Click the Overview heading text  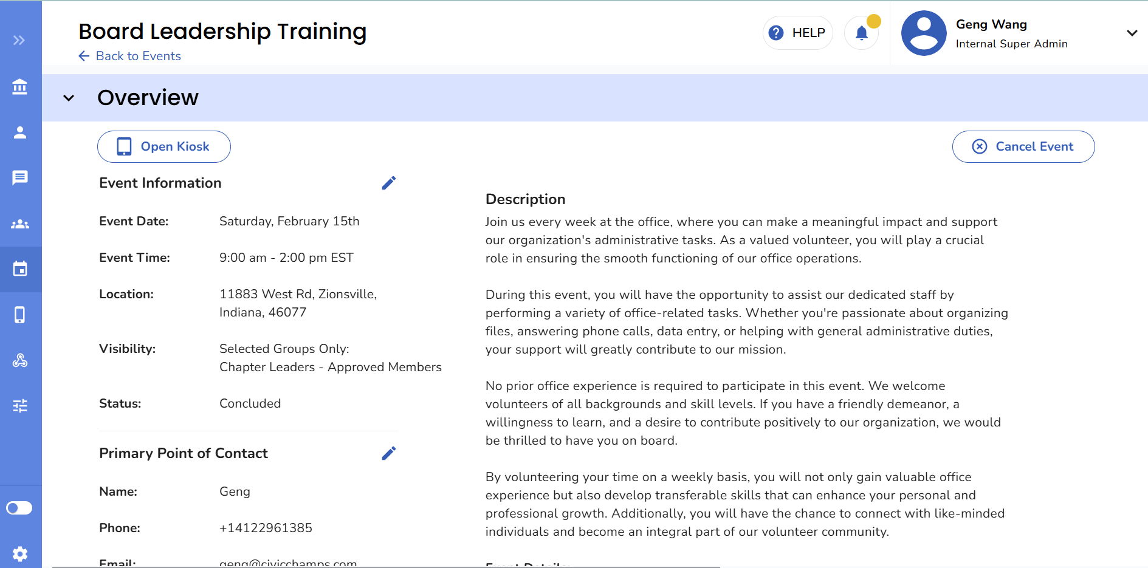(x=148, y=97)
